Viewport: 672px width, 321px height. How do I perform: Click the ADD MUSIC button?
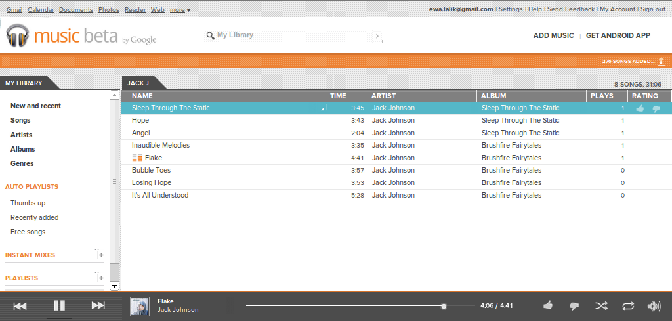tap(553, 35)
